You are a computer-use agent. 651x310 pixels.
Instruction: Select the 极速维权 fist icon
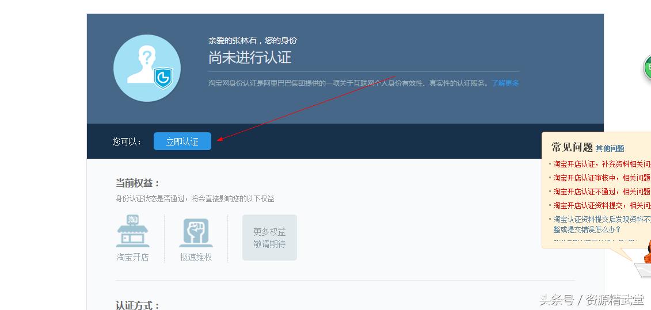tap(196, 232)
